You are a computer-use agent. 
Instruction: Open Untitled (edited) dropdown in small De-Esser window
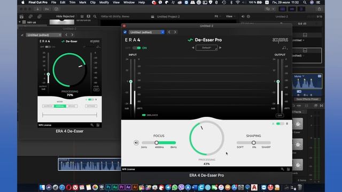tap(44, 35)
